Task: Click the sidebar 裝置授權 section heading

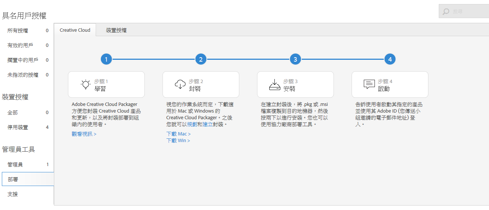Action: [15, 97]
